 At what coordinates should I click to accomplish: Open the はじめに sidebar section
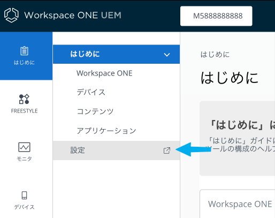click(x=26, y=56)
